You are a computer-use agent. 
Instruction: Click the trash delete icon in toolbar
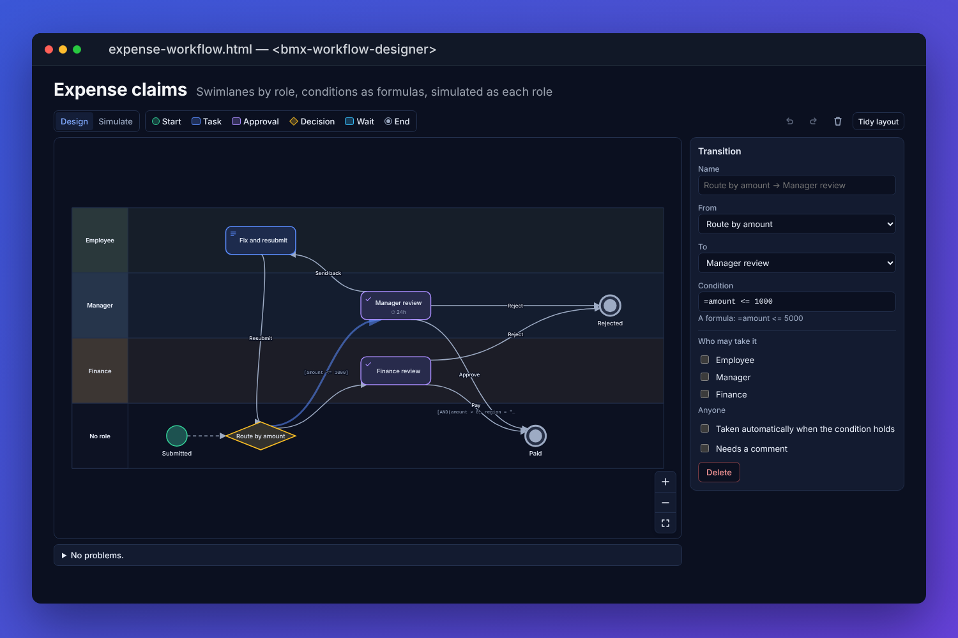click(x=838, y=121)
